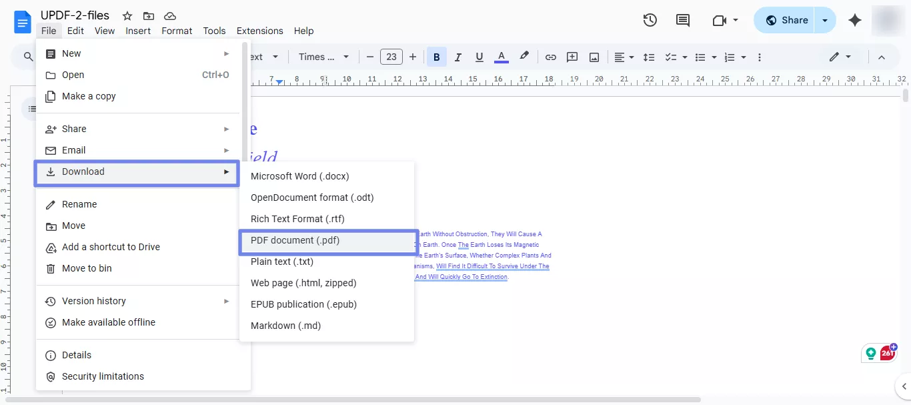Open the text color swatch picker
Viewport: 911px width, 405px height.
click(x=501, y=57)
